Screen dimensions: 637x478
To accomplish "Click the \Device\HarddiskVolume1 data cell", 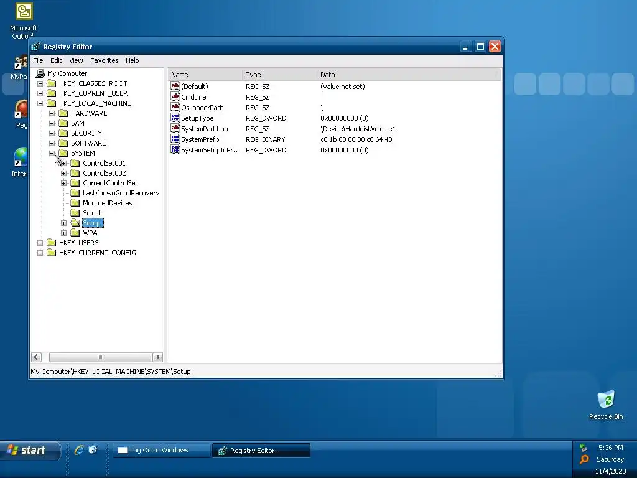I will [358, 129].
